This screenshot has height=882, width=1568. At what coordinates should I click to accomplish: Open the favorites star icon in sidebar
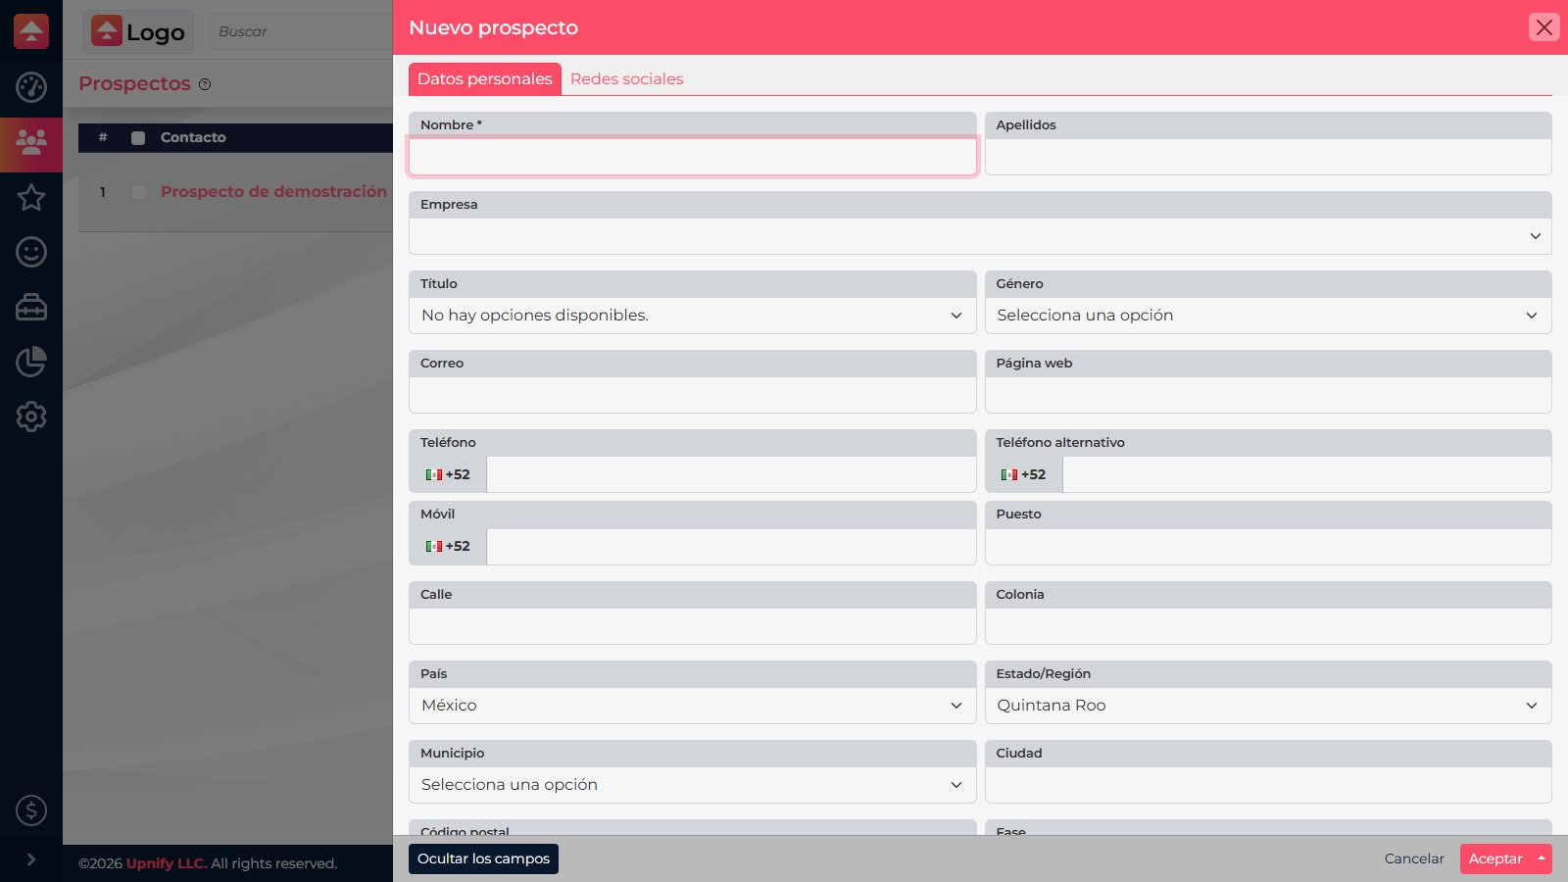[x=31, y=197]
